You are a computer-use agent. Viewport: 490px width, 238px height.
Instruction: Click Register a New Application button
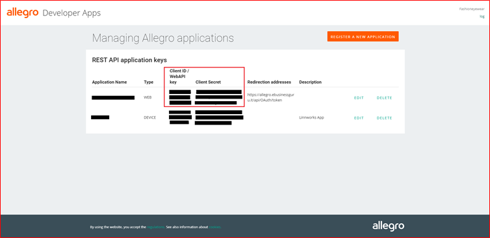tap(363, 36)
